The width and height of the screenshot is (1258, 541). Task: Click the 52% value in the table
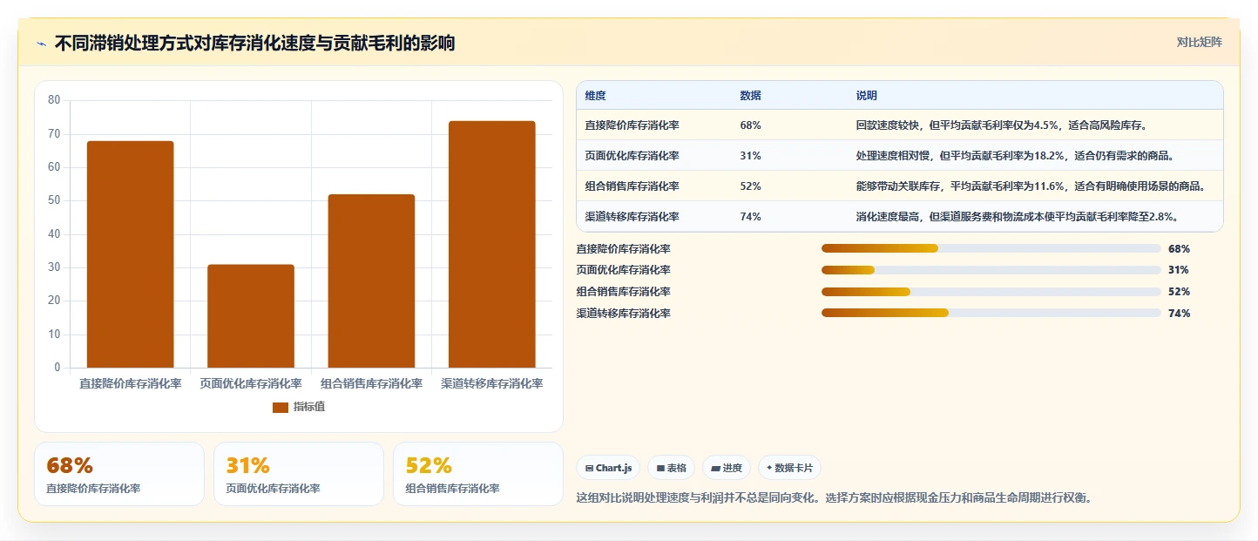pos(750,186)
